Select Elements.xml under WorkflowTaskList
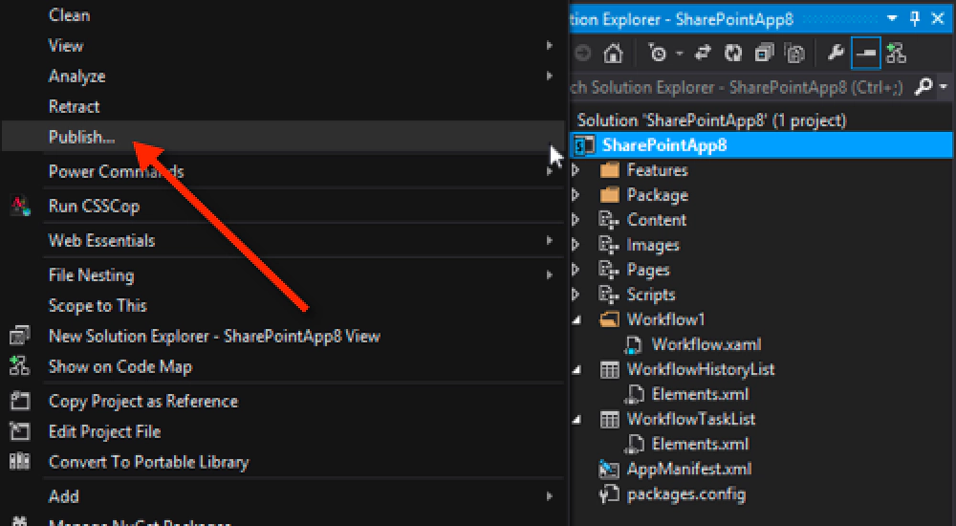The height and width of the screenshot is (526, 956). pos(700,444)
